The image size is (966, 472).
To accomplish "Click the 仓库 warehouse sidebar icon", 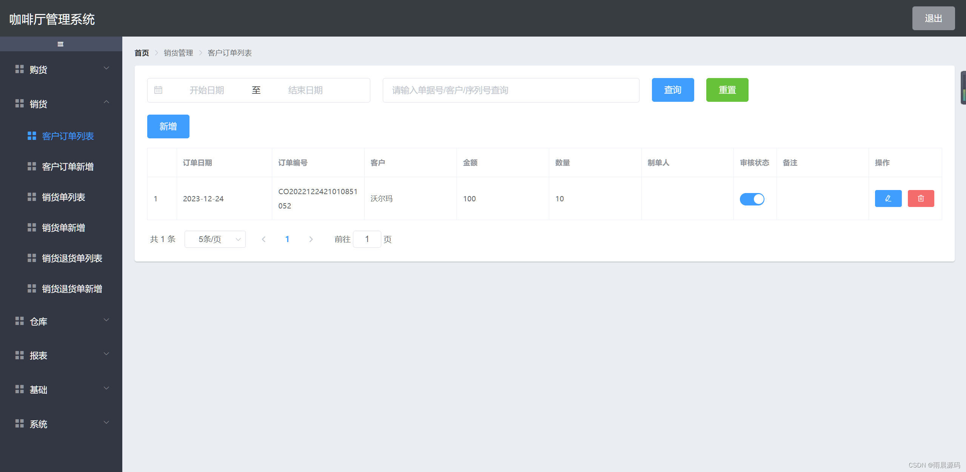I will point(20,321).
